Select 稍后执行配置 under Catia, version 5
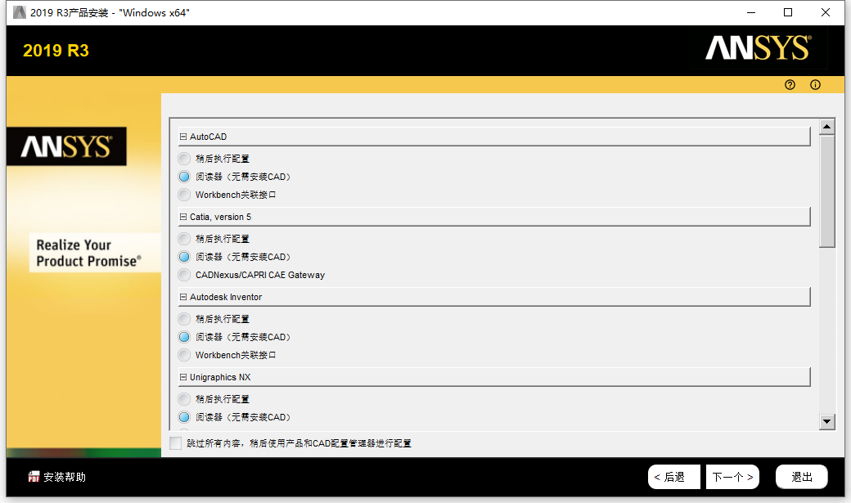 (184, 239)
